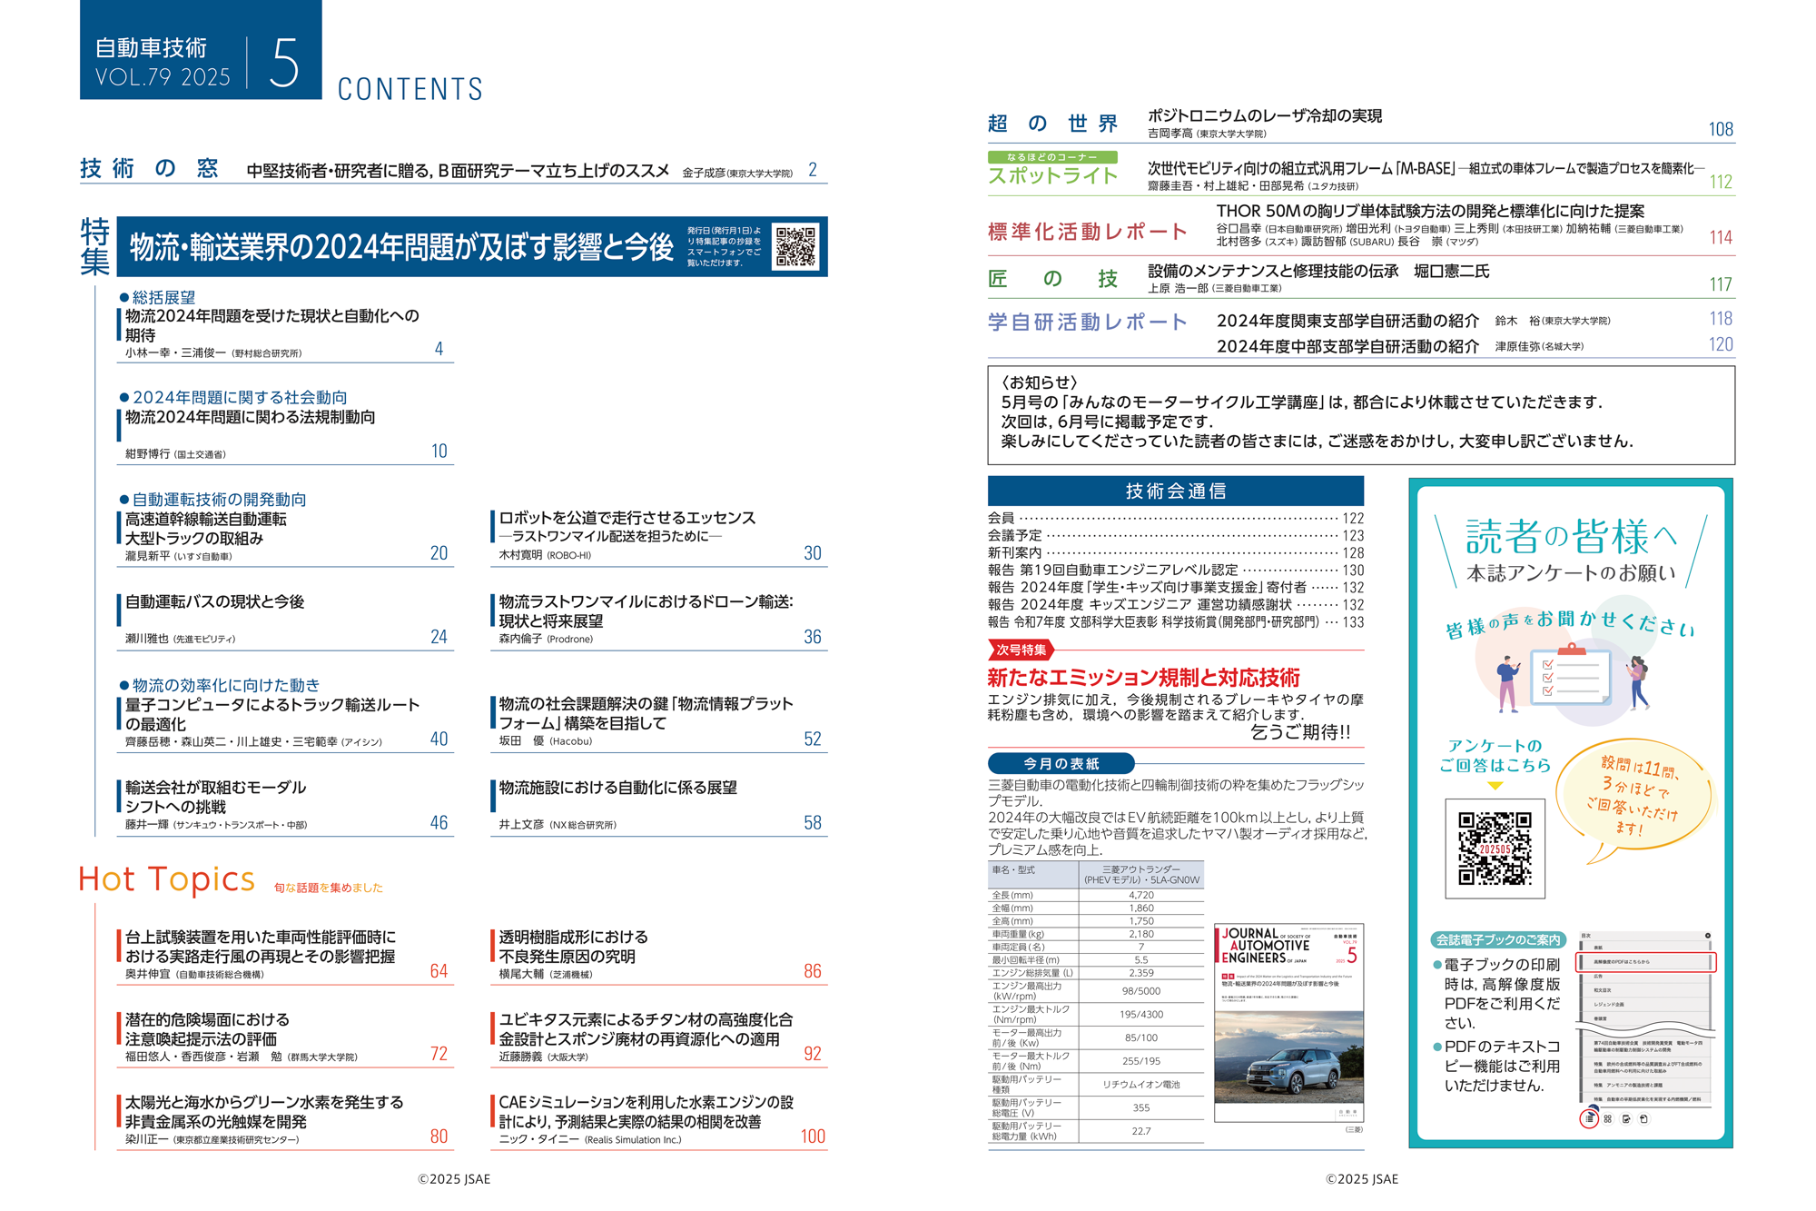
Task: Click the thumbnail grid icon in ebook toolbar
Action: click(x=1607, y=1118)
